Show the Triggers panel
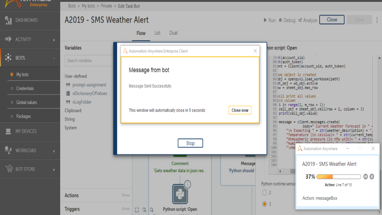 pos(126,209)
